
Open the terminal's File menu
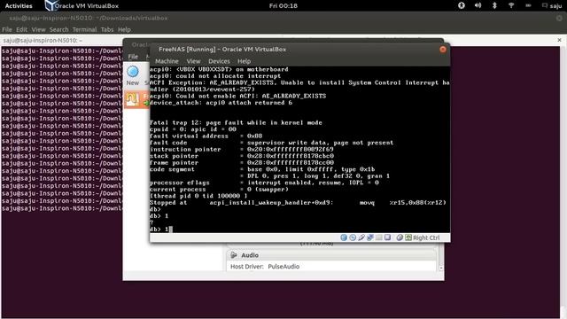coord(7,29)
